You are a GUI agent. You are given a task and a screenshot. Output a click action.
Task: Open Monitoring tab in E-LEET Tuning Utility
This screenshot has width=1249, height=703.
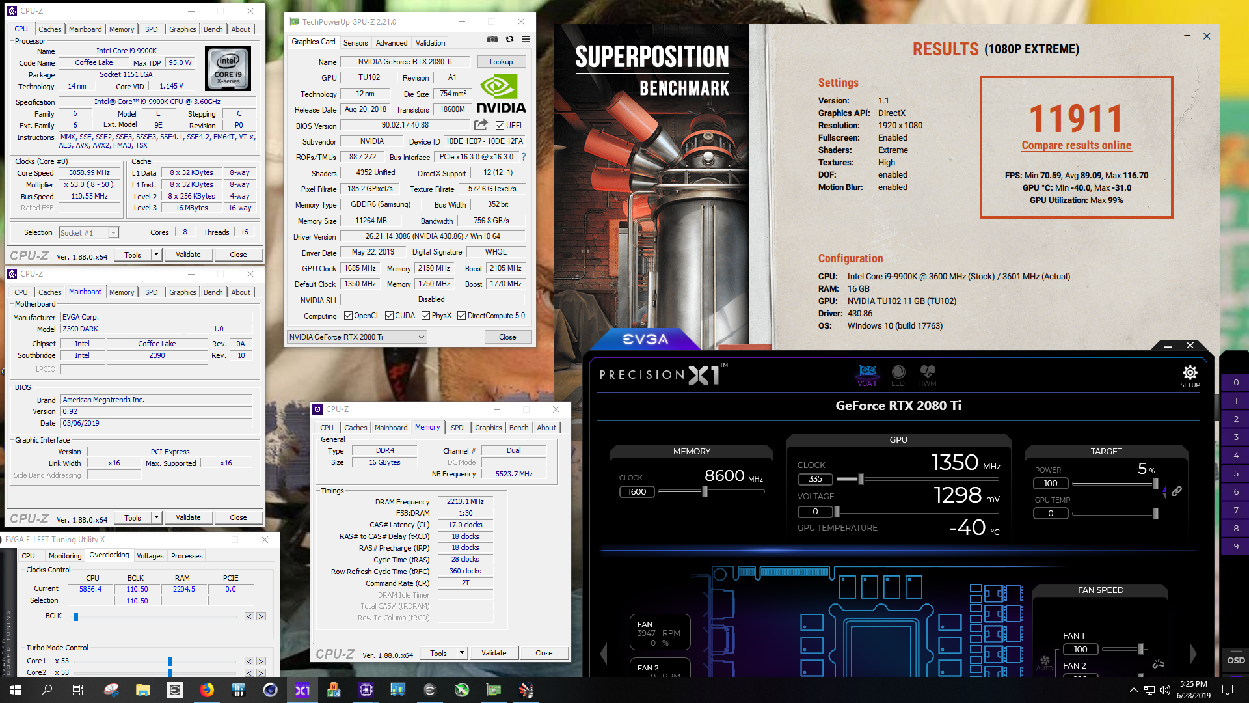65,556
